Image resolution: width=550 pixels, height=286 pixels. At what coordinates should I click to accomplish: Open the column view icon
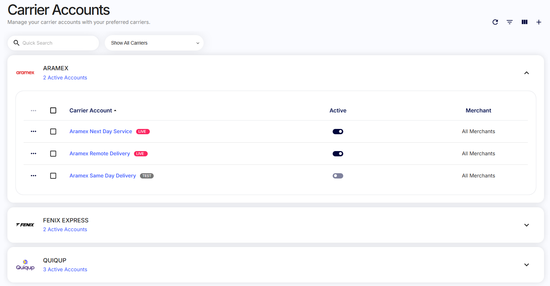click(x=524, y=22)
